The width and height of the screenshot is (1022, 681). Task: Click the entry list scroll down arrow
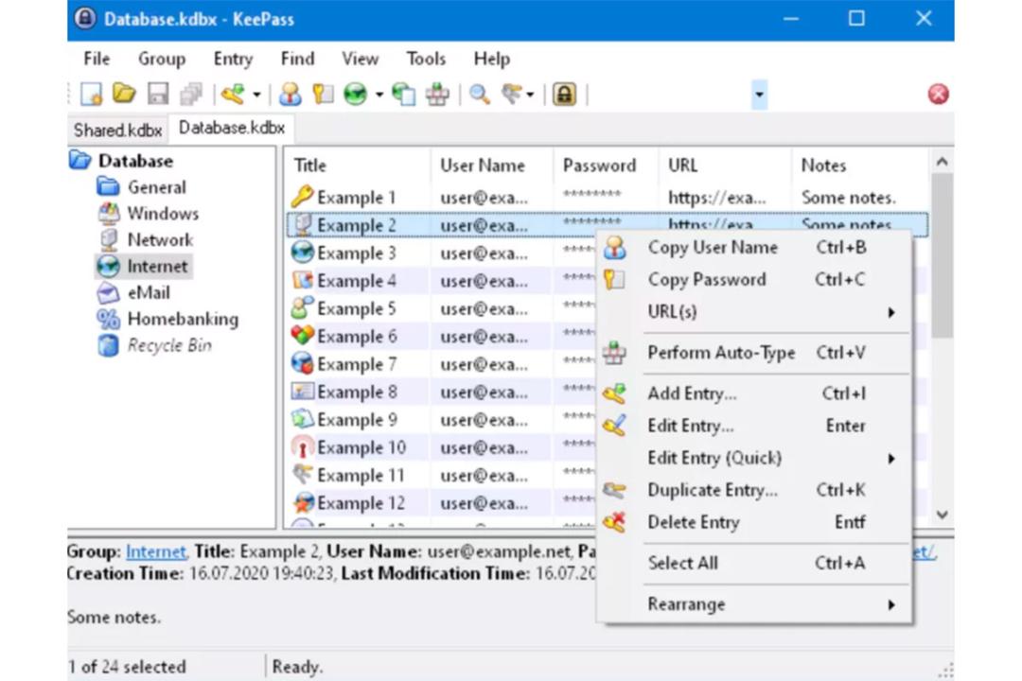pos(942,515)
